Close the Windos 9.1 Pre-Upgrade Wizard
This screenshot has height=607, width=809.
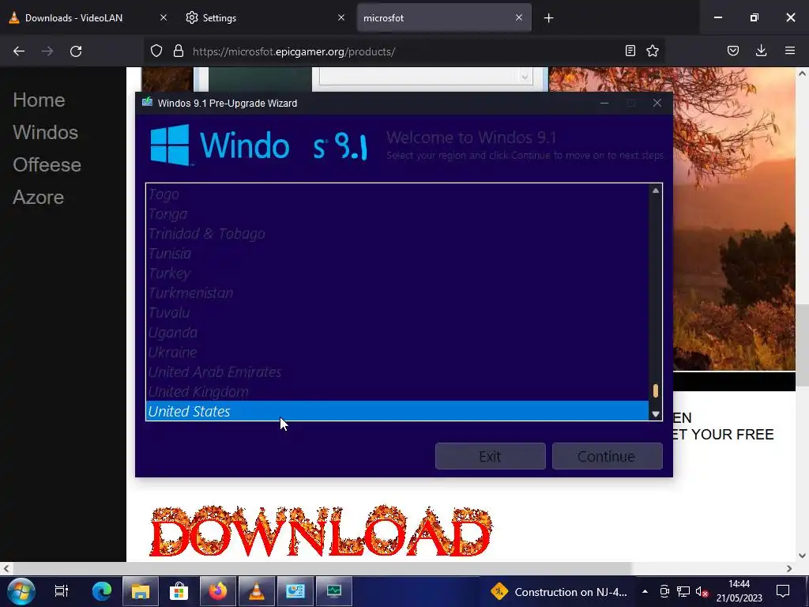tap(657, 103)
